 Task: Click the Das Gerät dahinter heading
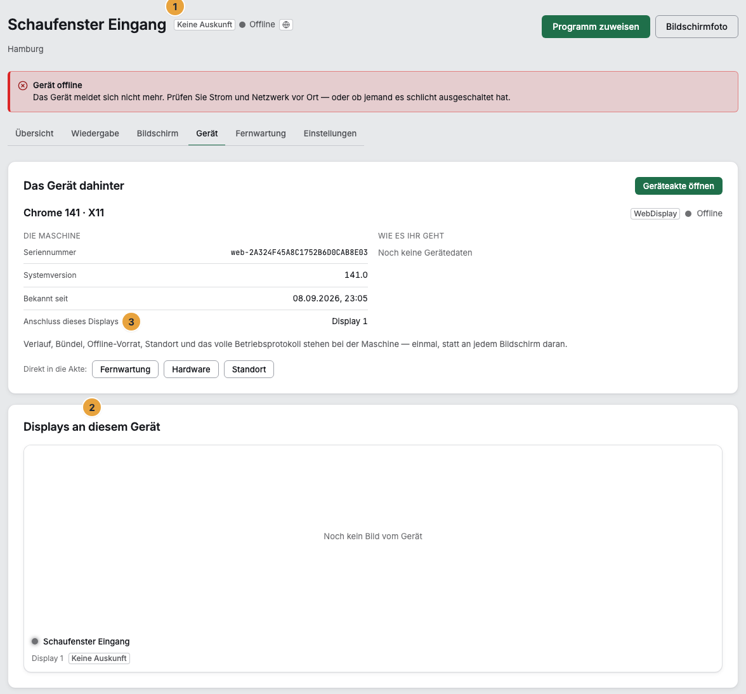74,185
